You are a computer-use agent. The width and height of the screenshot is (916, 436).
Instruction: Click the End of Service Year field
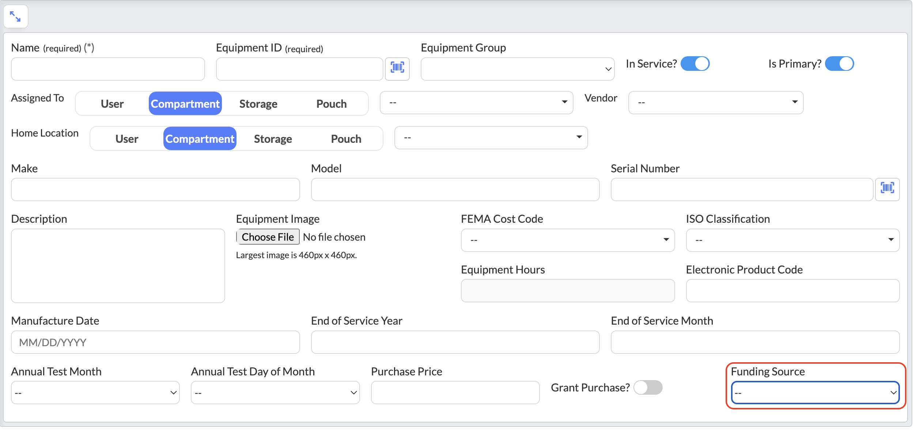pos(455,342)
